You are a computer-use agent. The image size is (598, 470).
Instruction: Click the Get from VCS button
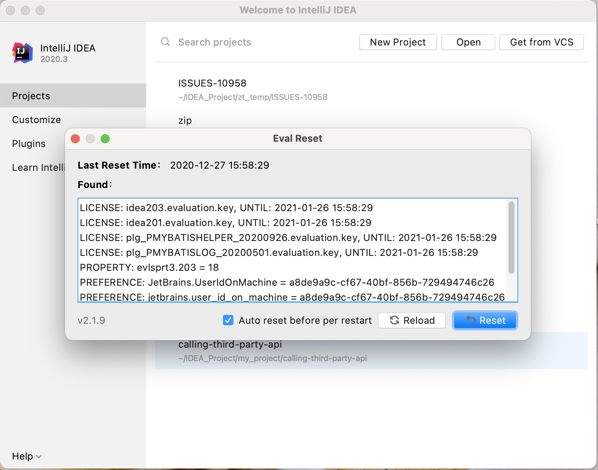(x=542, y=42)
